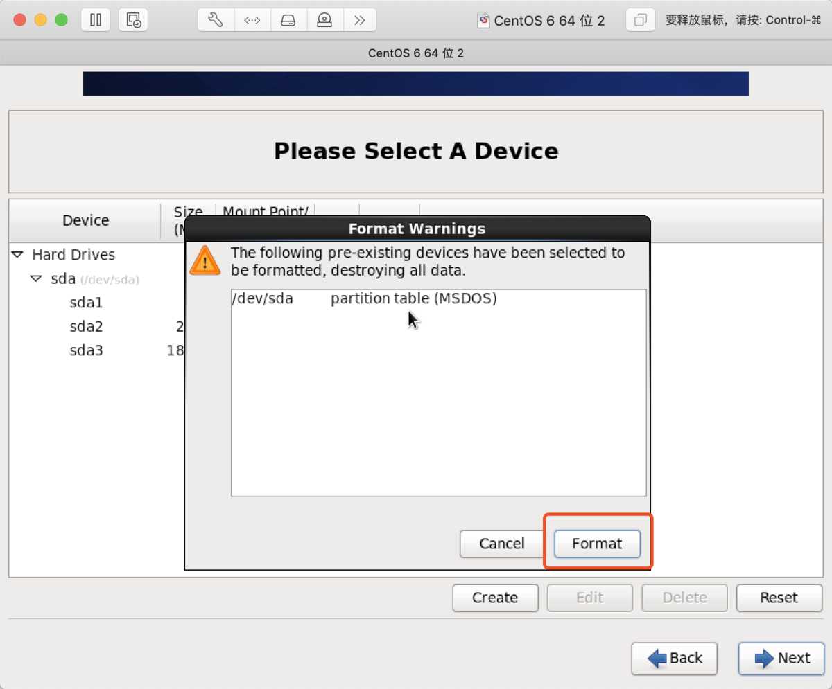832x689 pixels.
Task: Click the Mount Point column header
Action: (265, 211)
